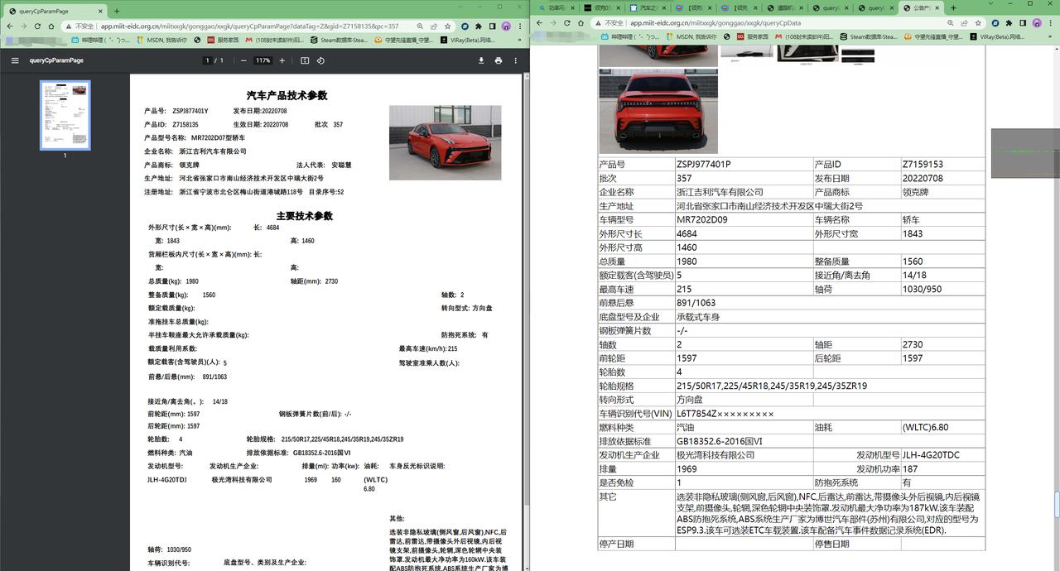Go back in the left browser window
The width and height of the screenshot is (1060, 571).
click(10, 26)
